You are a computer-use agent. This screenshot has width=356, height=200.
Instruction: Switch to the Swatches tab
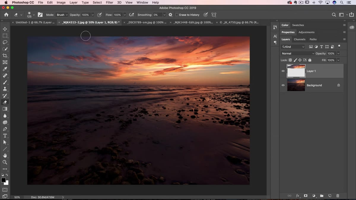point(298,25)
